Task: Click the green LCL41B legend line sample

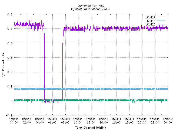Action: (161, 21)
